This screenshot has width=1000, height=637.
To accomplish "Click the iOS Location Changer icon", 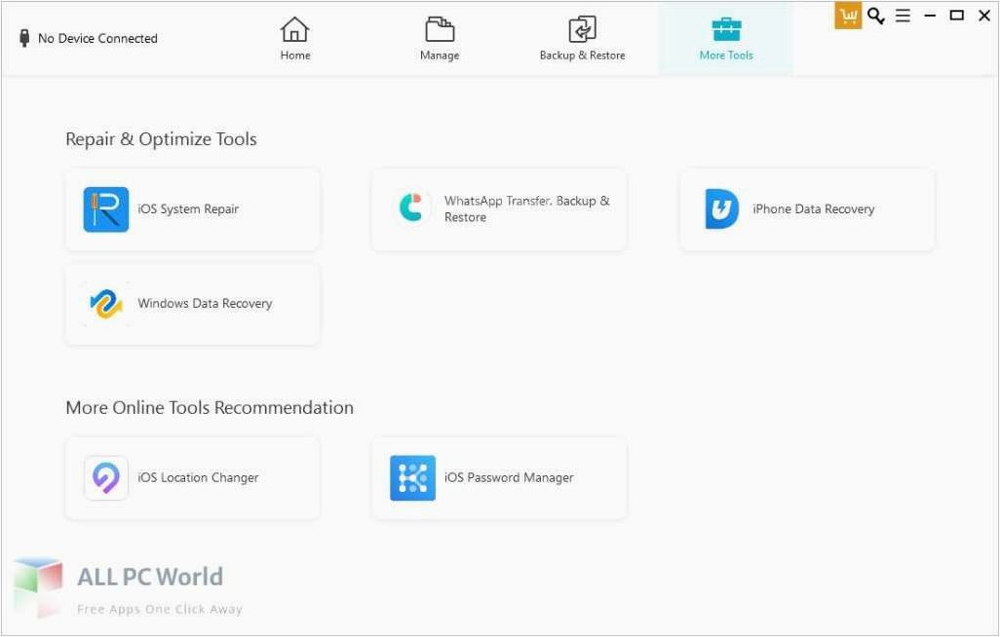I will (106, 477).
